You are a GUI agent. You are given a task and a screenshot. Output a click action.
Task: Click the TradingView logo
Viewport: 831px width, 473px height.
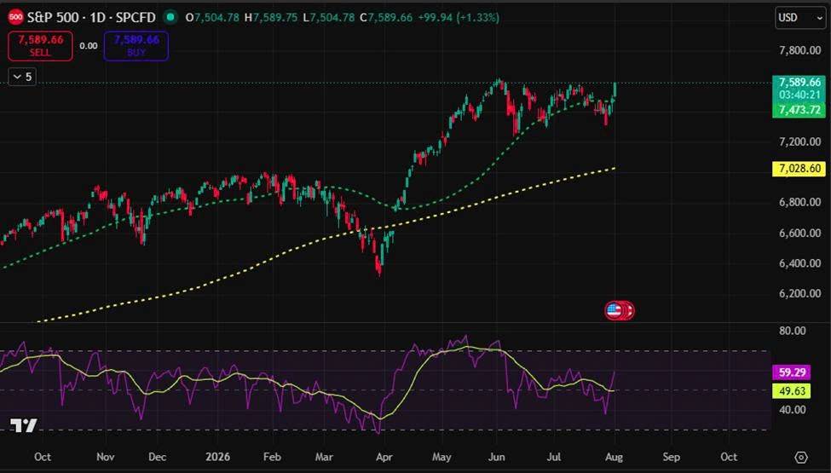24,425
